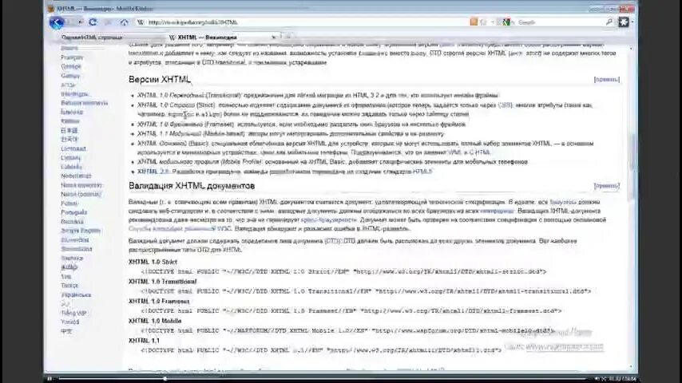The image size is (682, 383).
Task: Open the Slovenščina language link
Action: click(x=77, y=249)
